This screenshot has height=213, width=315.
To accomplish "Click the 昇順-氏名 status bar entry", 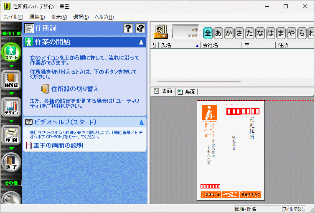I will [x=257, y=209].
